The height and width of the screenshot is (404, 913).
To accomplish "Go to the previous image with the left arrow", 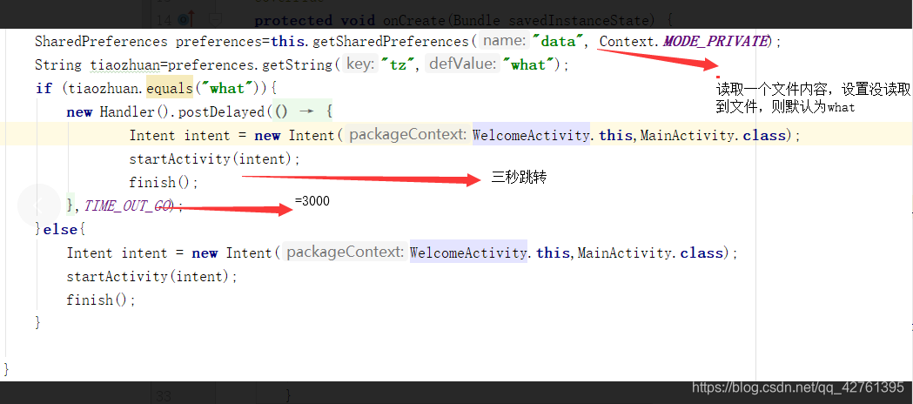I will tap(38, 205).
